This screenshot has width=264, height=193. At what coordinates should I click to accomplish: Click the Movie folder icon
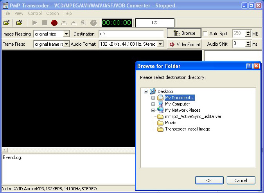coord(160,123)
